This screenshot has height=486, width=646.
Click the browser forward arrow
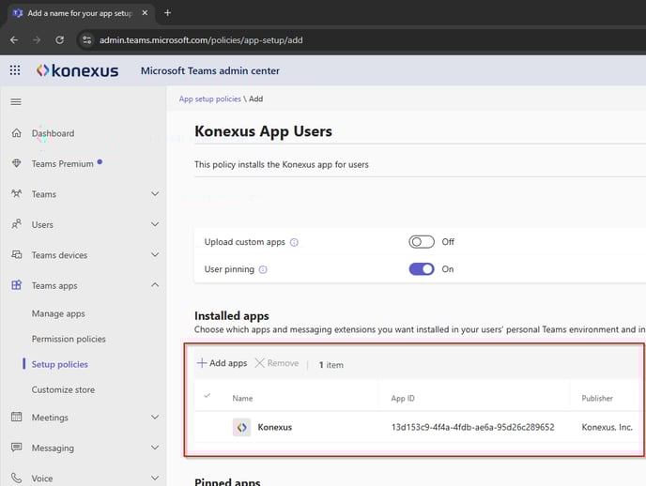pos(37,40)
